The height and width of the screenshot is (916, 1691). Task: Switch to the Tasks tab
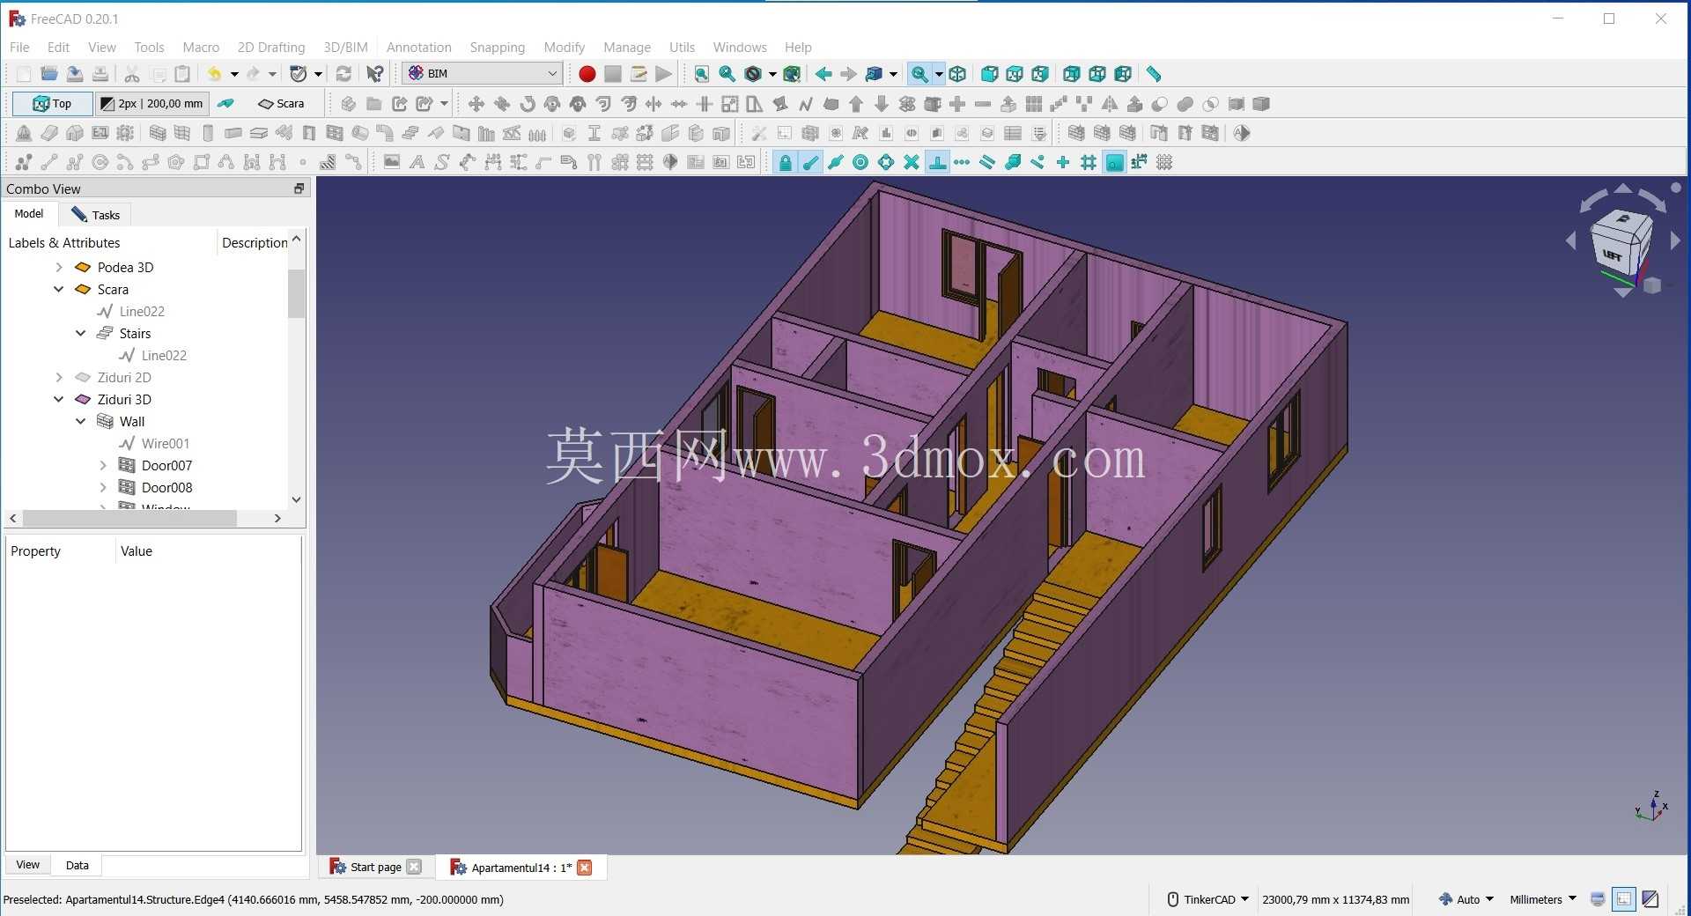point(96,215)
